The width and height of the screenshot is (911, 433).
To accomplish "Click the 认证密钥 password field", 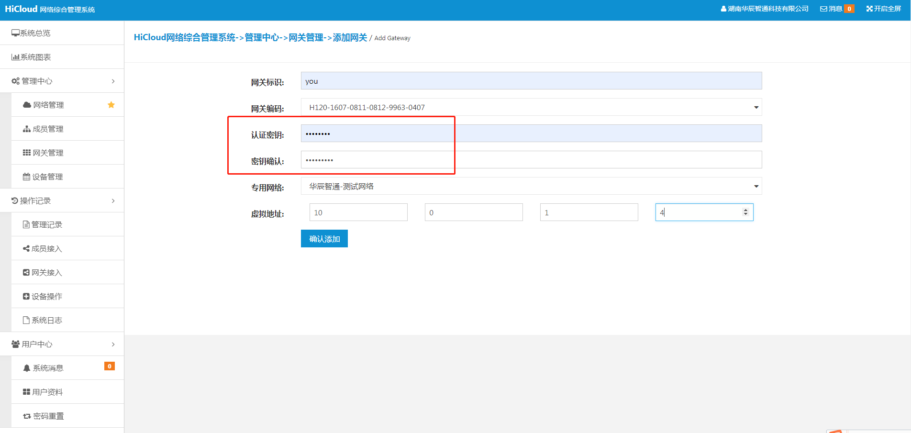I will pos(531,133).
